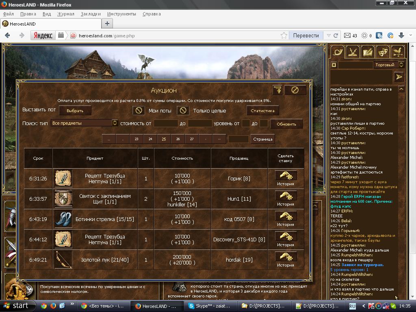Click the Статистика button
Viewport: 416px width, 312px height.
[x=262, y=110]
